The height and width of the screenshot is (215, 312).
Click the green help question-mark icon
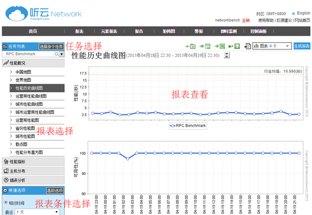click(234, 46)
